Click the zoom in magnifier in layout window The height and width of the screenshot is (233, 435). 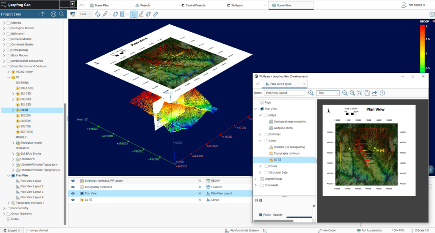click(x=311, y=93)
